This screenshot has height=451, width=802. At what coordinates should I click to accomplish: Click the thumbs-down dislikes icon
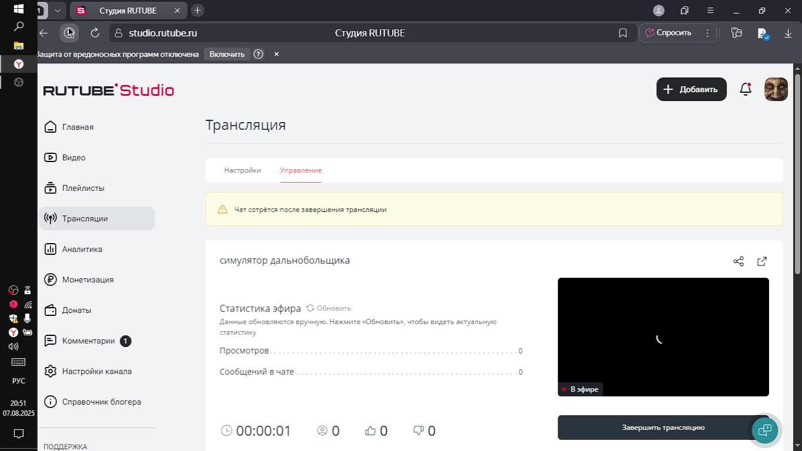(419, 430)
